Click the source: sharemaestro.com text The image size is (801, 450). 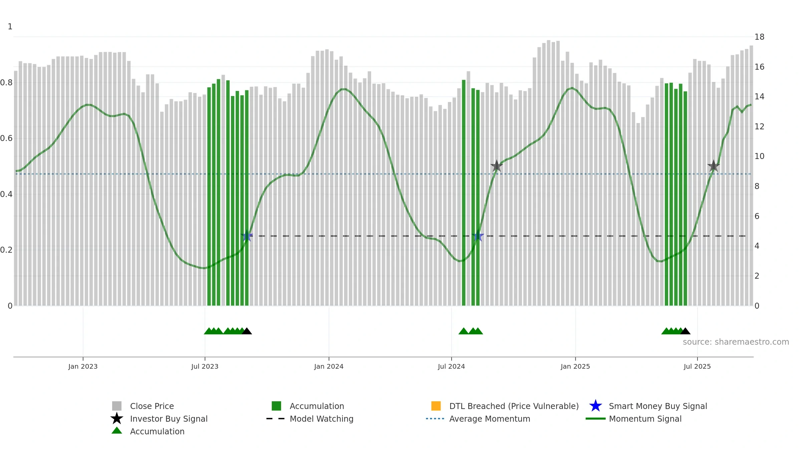[736, 342]
